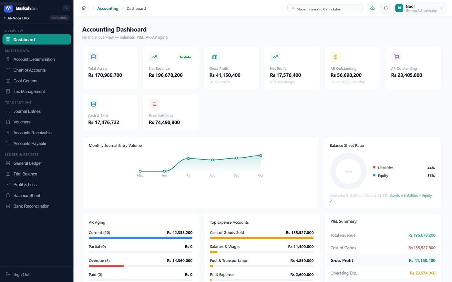Click the Net Profit trend icon

275,57
